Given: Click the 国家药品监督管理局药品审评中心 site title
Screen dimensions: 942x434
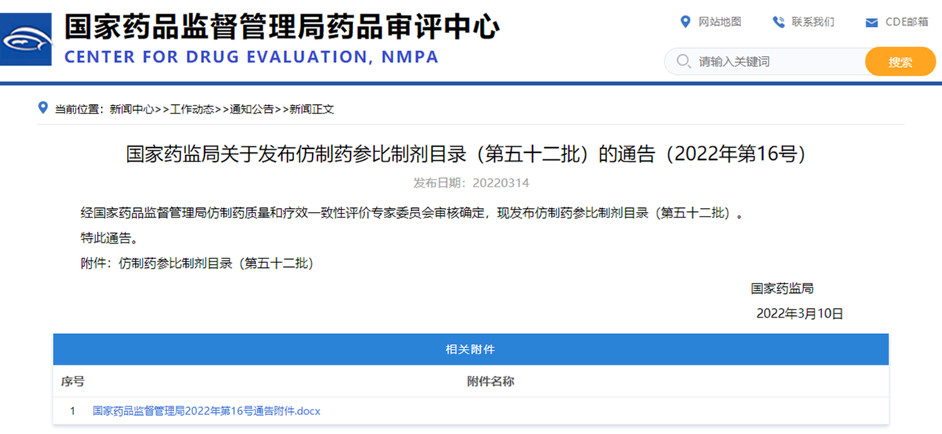Looking at the screenshot, I should 281,27.
